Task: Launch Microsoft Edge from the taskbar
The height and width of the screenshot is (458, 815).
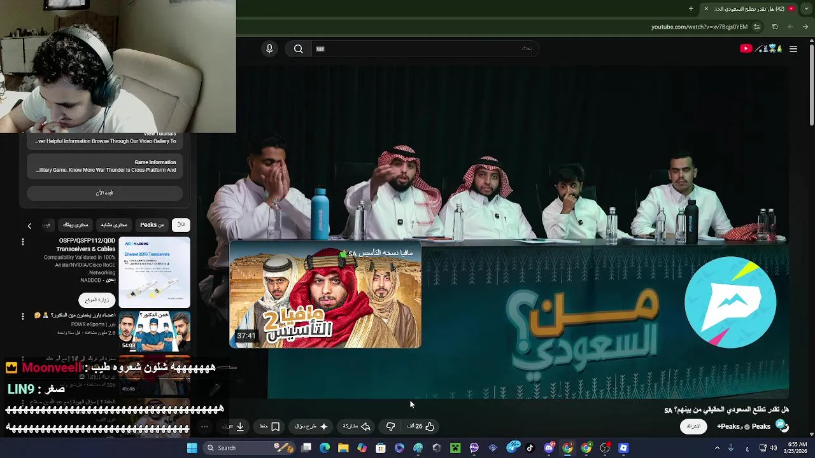Action: (325, 448)
